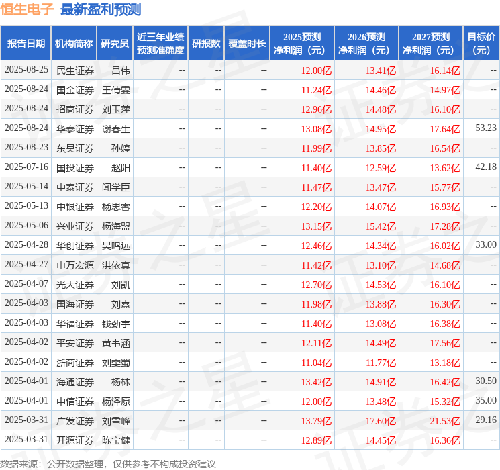The image size is (500, 470).
Task: Click 招商证券 row institution
Action: (x=75, y=109)
